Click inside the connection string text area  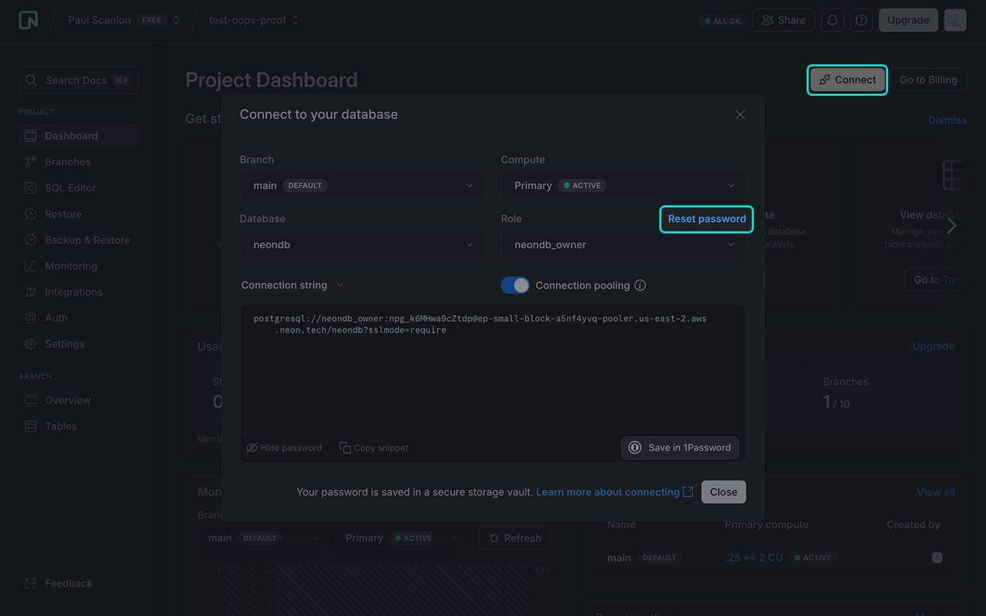[x=492, y=370]
